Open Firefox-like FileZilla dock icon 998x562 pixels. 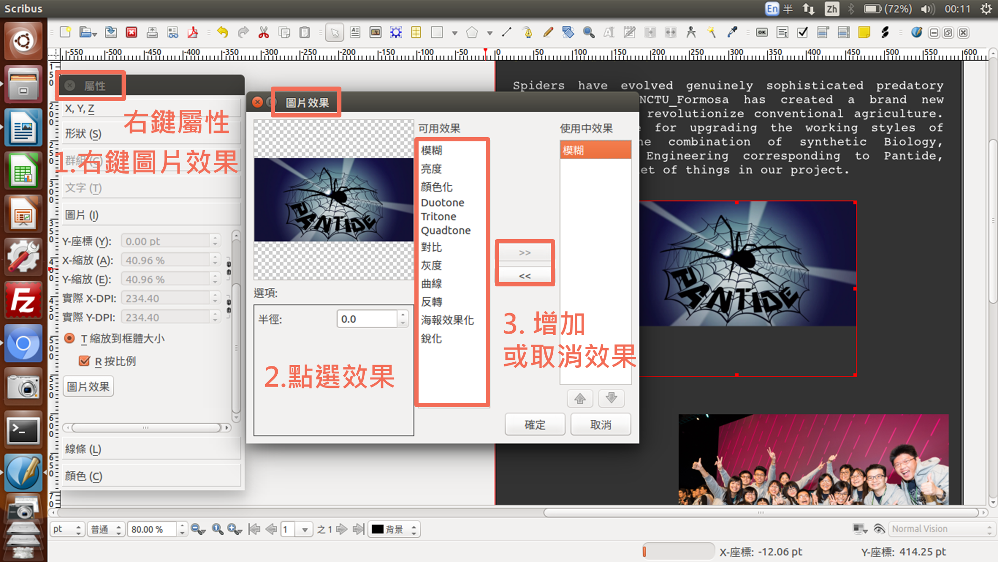pos(23,300)
